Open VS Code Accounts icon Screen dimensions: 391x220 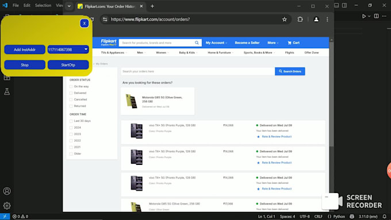pyautogui.click(x=7, y=191)
